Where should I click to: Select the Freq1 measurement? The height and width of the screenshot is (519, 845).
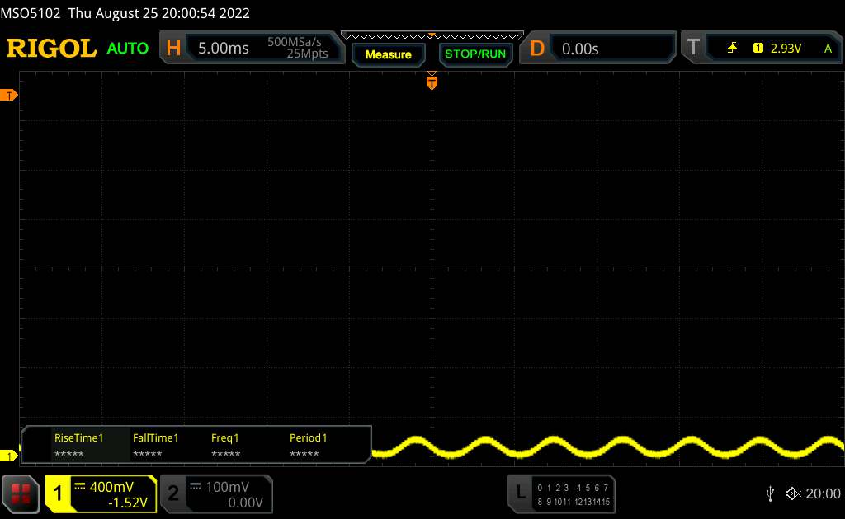coord(225,446)
